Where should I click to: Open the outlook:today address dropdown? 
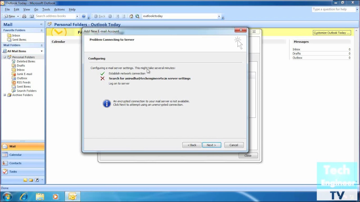(x=219, y=16)
